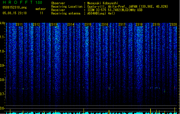Click the HROFFT title text
Screen dimensions: 180x114
pos(18,2)
